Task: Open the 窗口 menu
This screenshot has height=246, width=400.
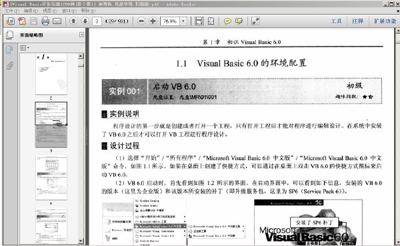Action: point(69,11)
